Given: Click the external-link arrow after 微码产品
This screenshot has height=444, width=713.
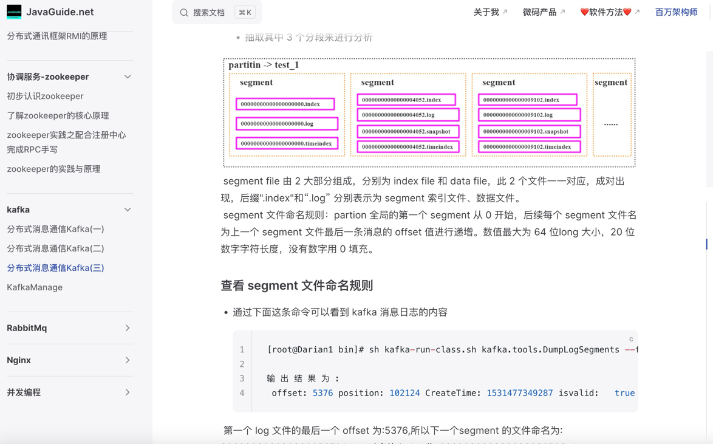Looking at the screenshot, I should [x=562, y=12].
